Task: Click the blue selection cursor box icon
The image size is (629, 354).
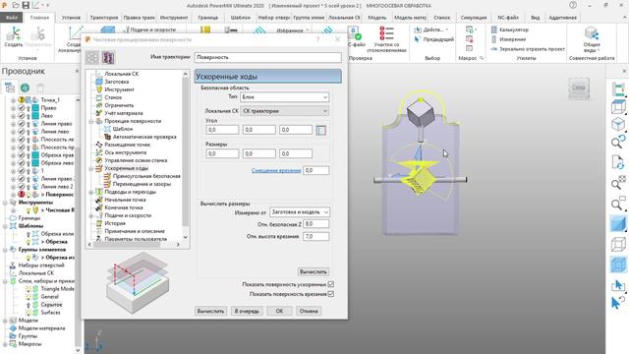Action: point(618,285)
